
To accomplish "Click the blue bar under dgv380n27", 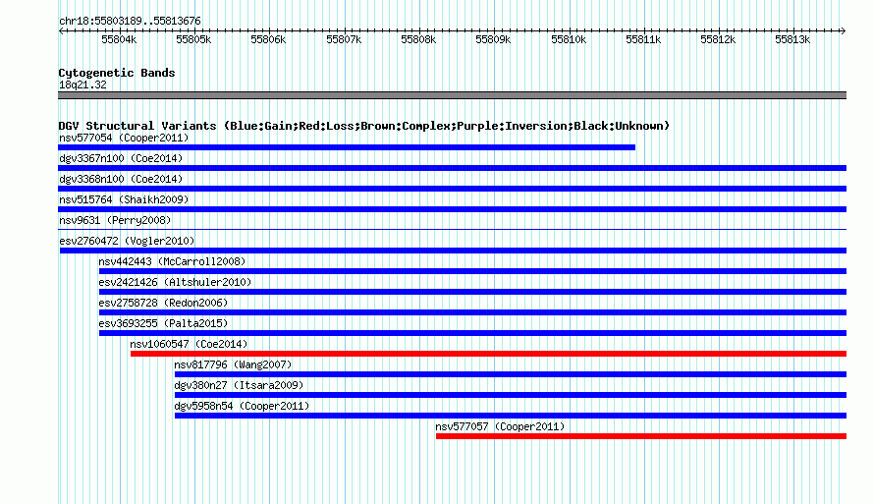I will pos(511,395).
